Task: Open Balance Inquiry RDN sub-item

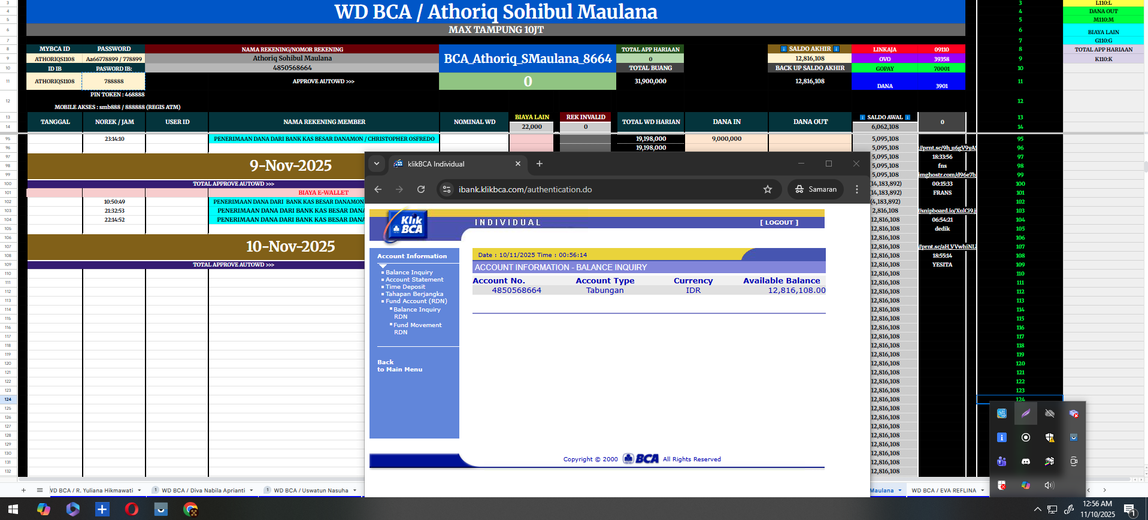Action: point(417,313)
